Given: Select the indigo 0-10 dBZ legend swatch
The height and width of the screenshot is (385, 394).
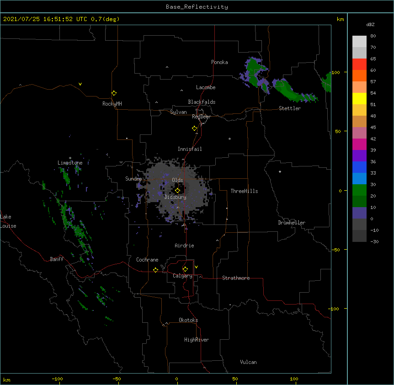Looking at the screenshot, I should click(359, 213).
